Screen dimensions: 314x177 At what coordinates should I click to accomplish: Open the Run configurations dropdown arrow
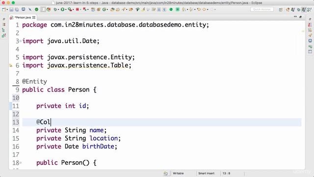click(66, 9)
